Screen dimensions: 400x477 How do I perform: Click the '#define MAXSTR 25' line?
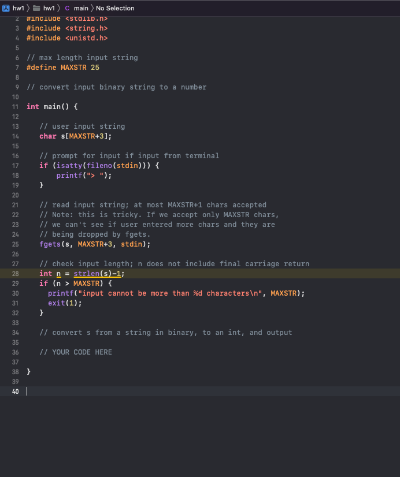[62, 68]
